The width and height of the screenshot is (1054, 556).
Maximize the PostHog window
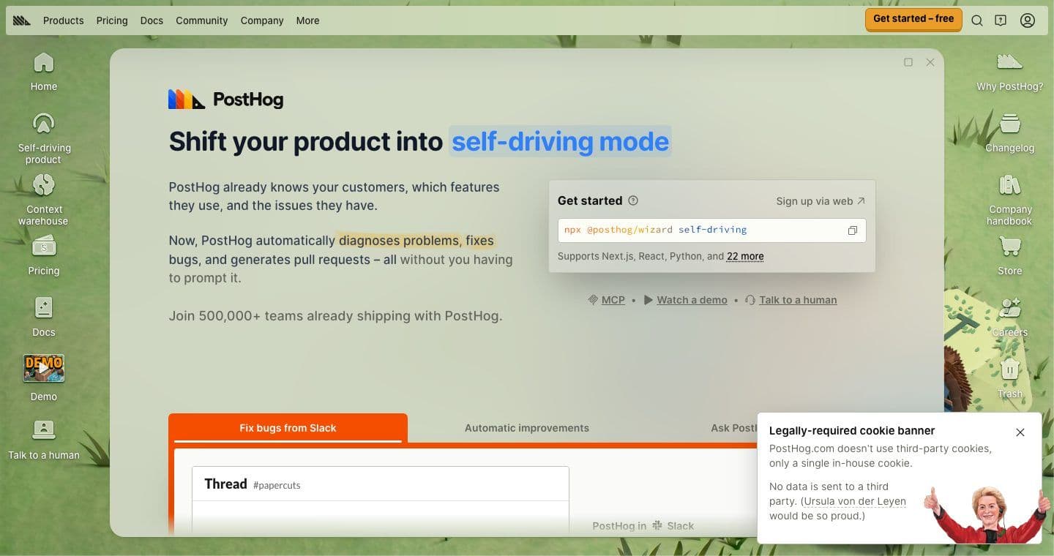tap(908, 62)
